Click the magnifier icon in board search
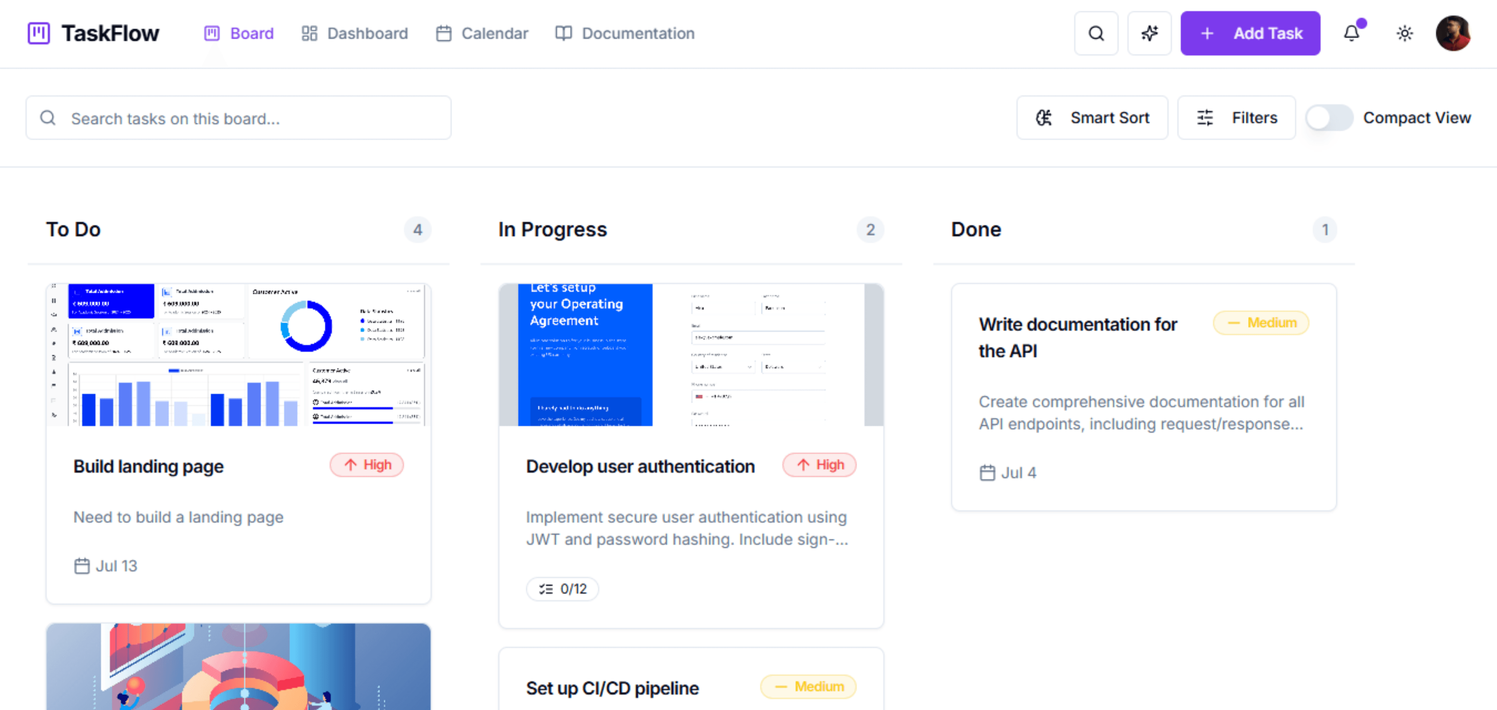The image size is (1497, 710). (x=48, y=118)
